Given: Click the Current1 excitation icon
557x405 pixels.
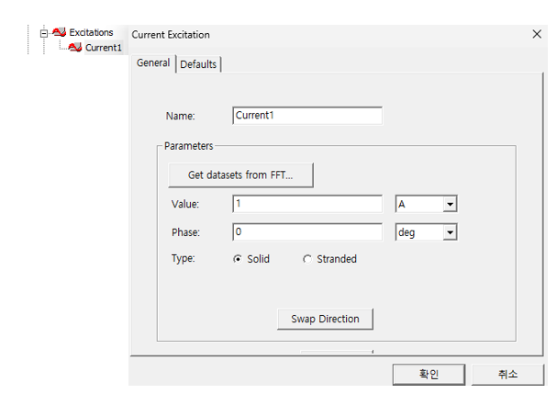Looking at the screenshot, I should coord(75,48).
